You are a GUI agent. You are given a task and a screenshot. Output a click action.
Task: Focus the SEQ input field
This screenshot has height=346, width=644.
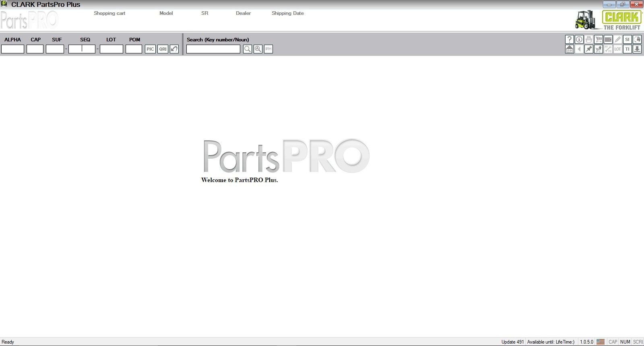[82, 49]
